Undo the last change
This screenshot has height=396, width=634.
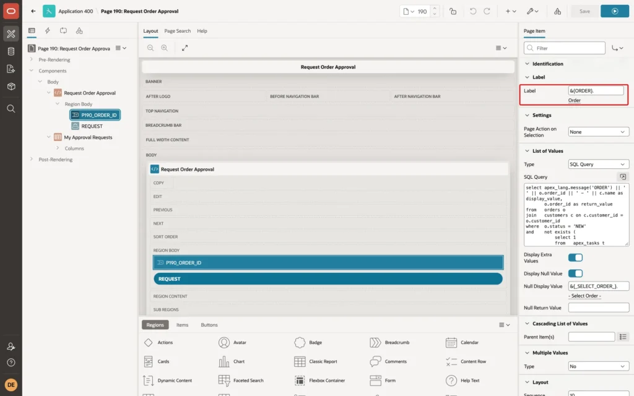tap(472, 11)
